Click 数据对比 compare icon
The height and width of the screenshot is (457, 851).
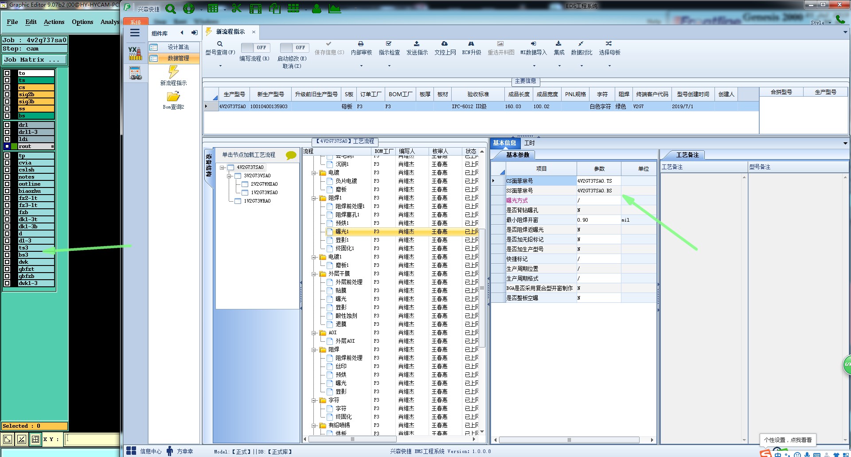click(581, 44)
